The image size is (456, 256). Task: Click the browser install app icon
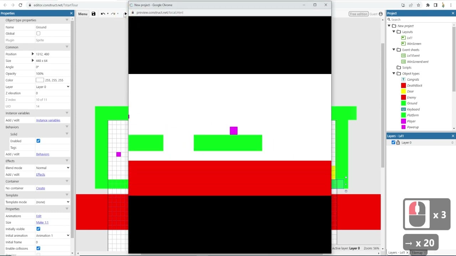[403, 5]
